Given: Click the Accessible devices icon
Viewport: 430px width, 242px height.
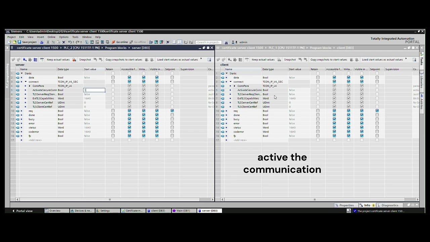Looking at the screenshot, I should coord(151,42).
